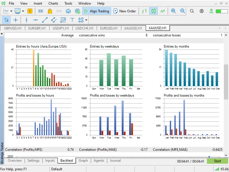Image resolution: width=229 pixels, height=172 pixels.
Task: Switch to the Graph tab
Action: (83, 161)
